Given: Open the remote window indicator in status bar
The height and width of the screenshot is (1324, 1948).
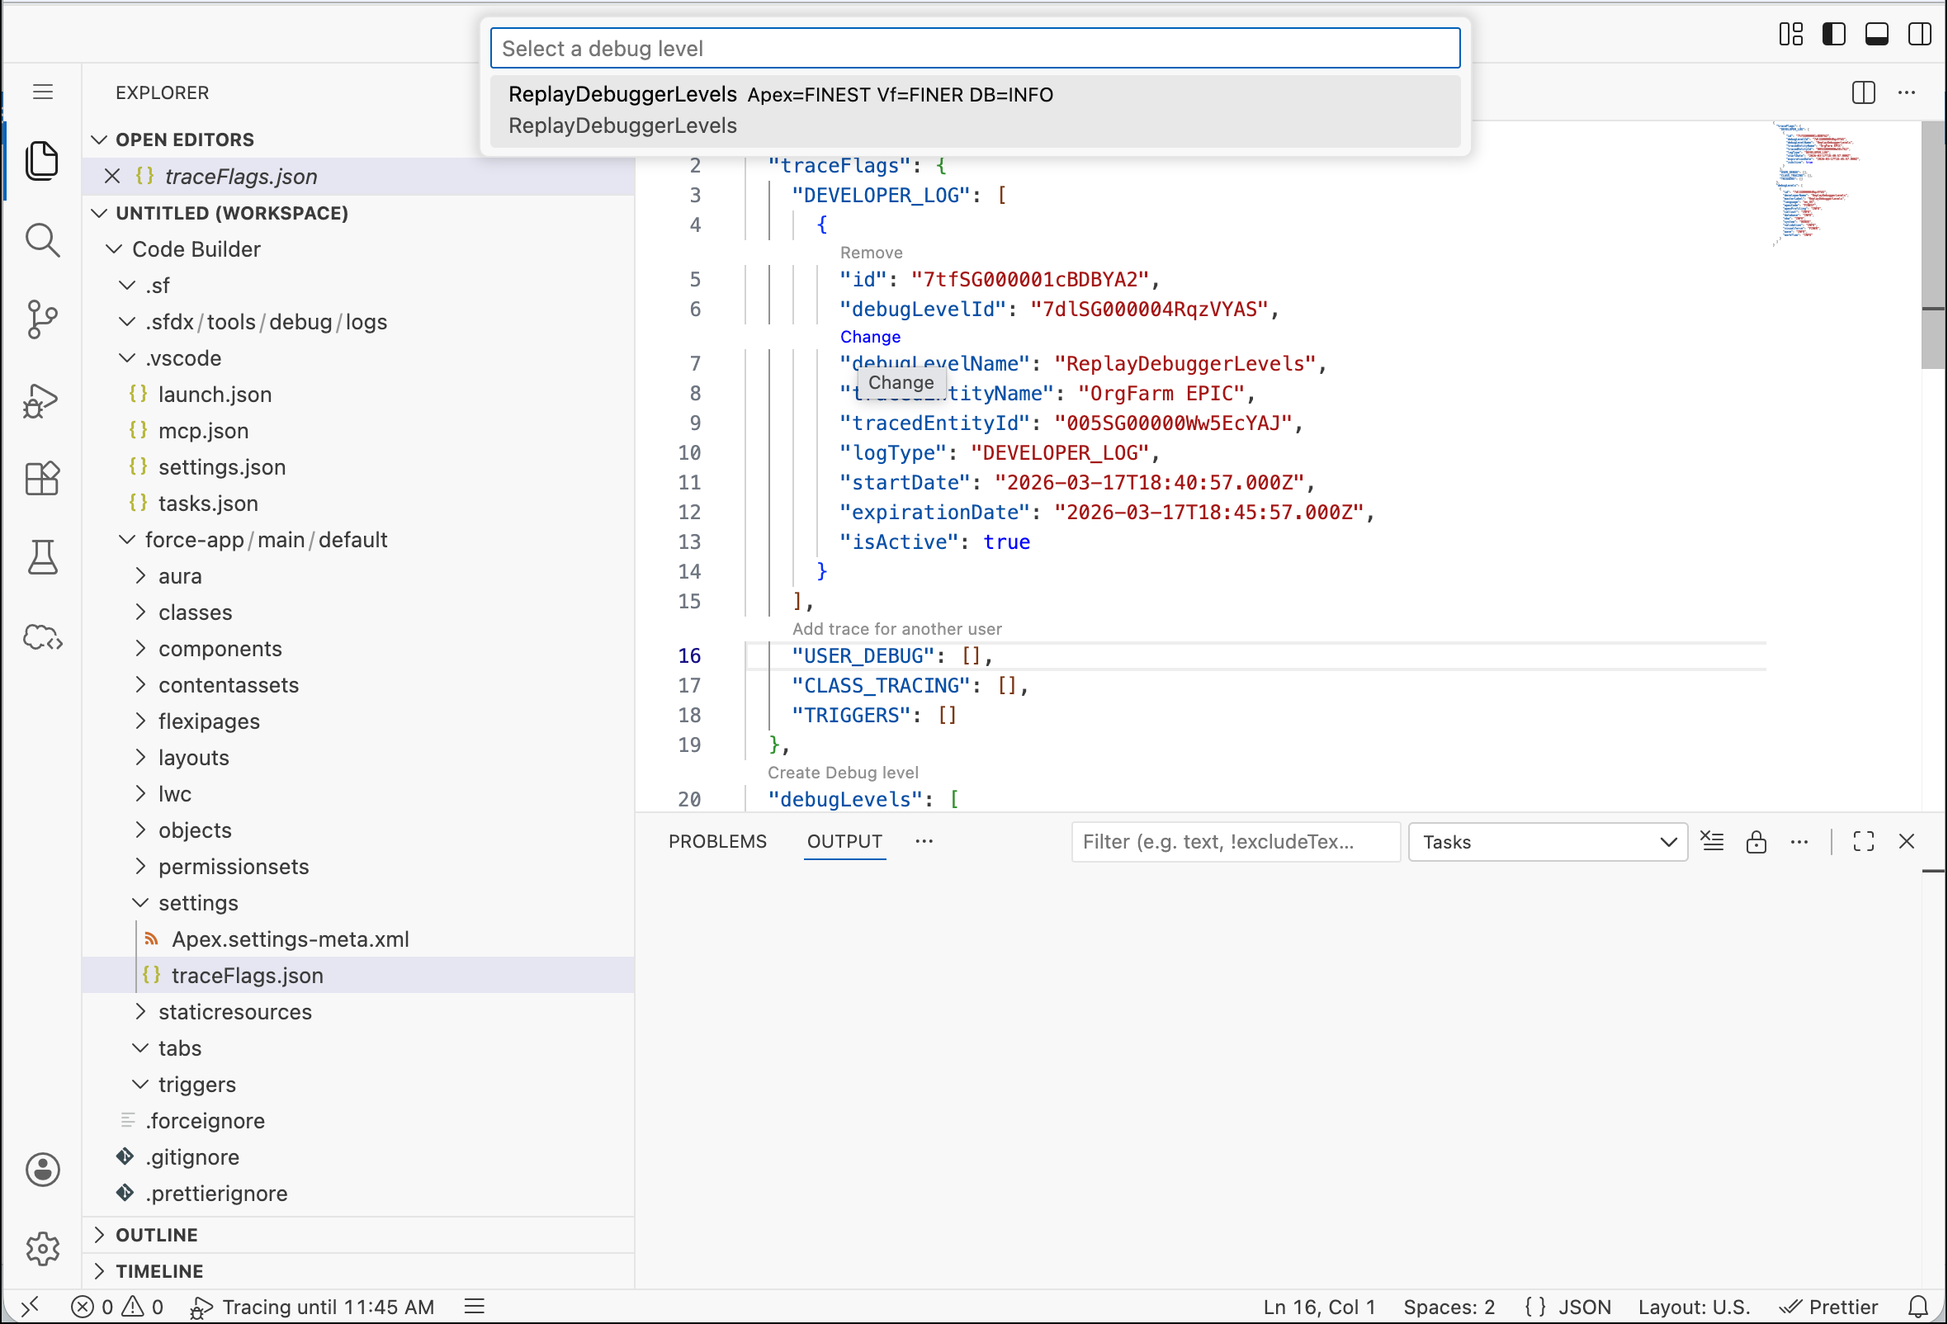Looking at the screenshot, I should tap(31, 1307).
